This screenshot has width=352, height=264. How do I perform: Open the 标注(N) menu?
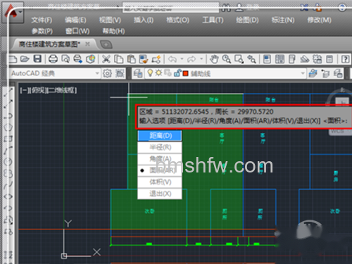(283, 20)
